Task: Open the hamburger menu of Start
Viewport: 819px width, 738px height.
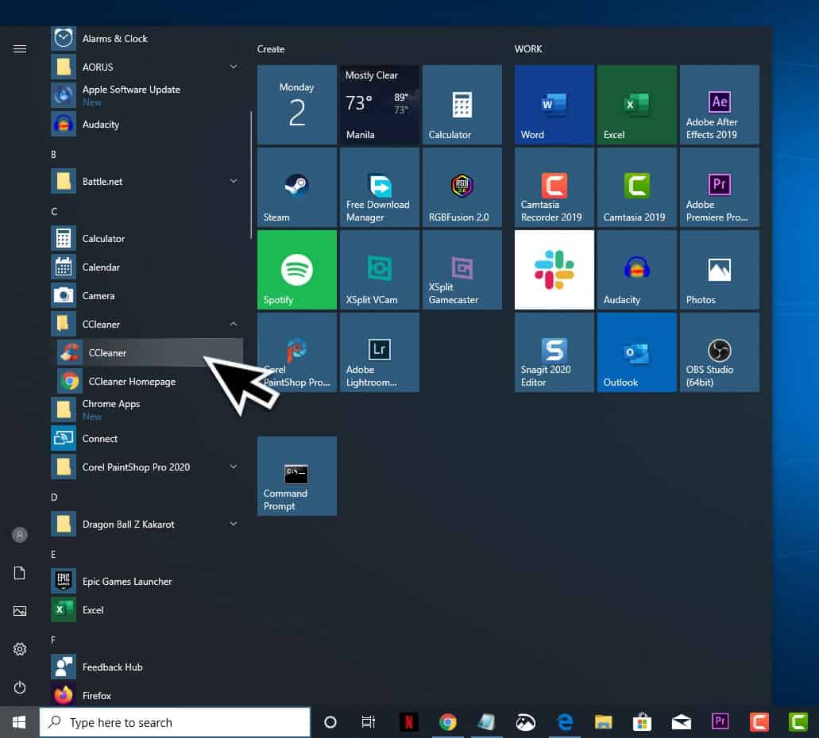Action: (19, 49)
